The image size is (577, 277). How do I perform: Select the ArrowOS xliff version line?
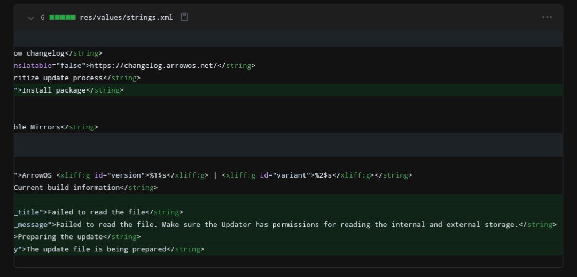pos(288,175)
